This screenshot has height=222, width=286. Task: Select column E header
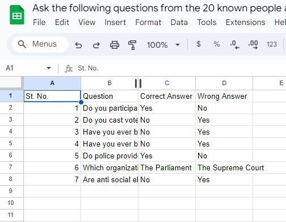coord(270,83)
